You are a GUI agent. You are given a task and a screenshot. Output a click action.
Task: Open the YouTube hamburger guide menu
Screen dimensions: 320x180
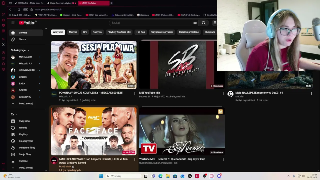point(13,23)
